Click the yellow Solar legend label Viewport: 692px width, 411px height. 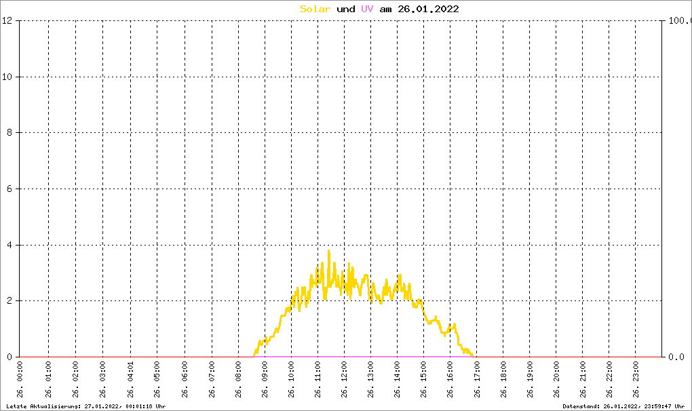click(315, 9)
